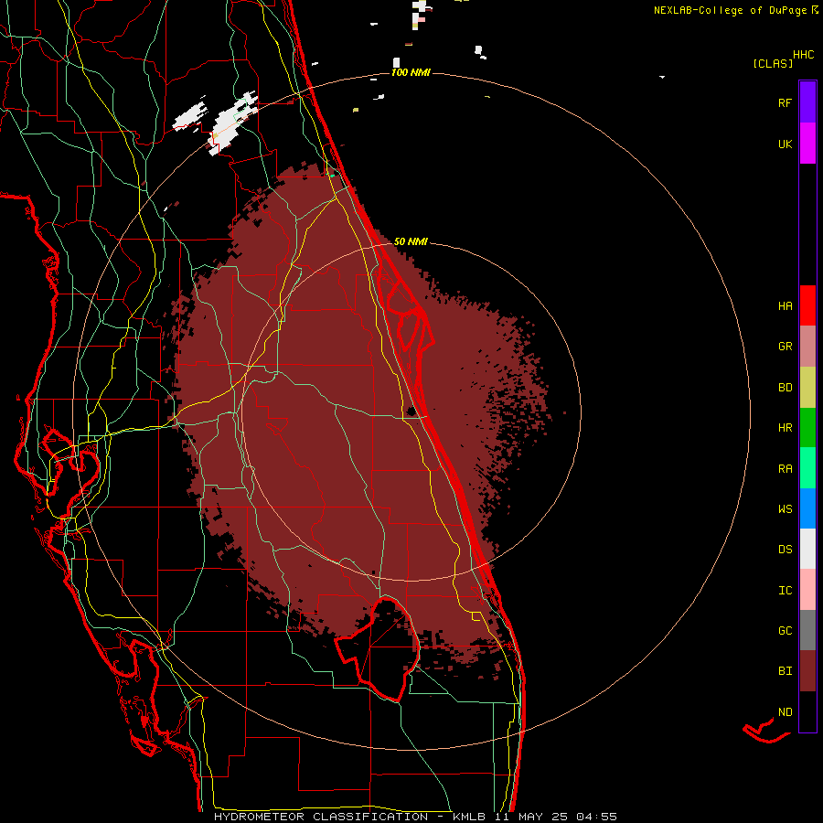Click the RA legend label

785,468
